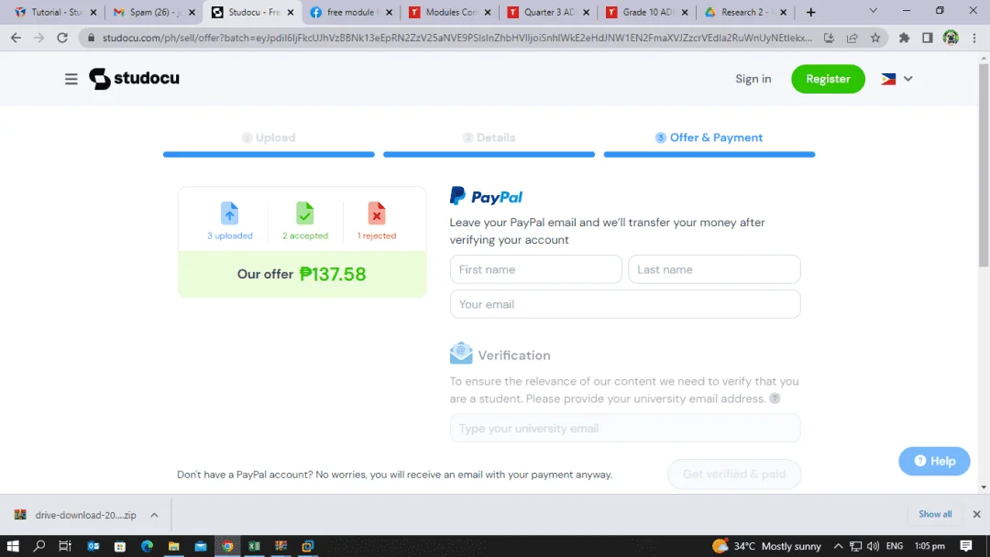
Task: Switch to the Gmail Spam (26) tab
Action: (x=153, y=12)
